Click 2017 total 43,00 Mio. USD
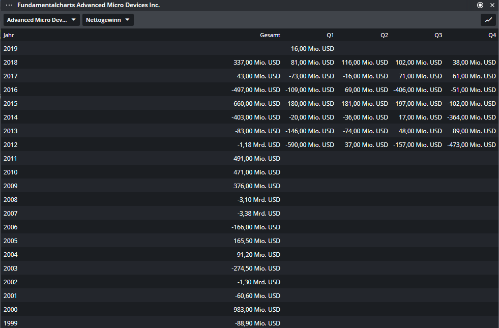 point(258,76)
